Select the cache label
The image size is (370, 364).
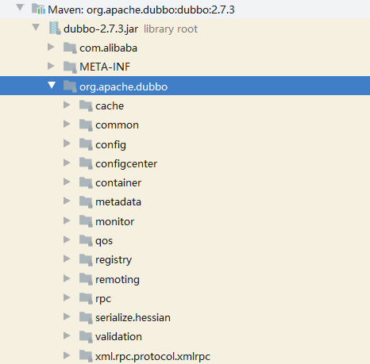point(110,106)
